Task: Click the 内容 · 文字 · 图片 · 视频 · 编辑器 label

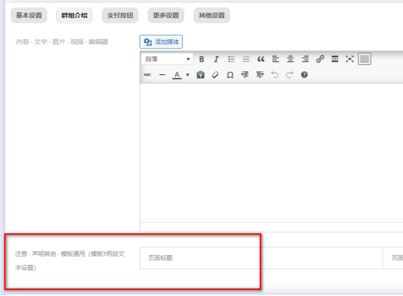Action: (62, 42)
